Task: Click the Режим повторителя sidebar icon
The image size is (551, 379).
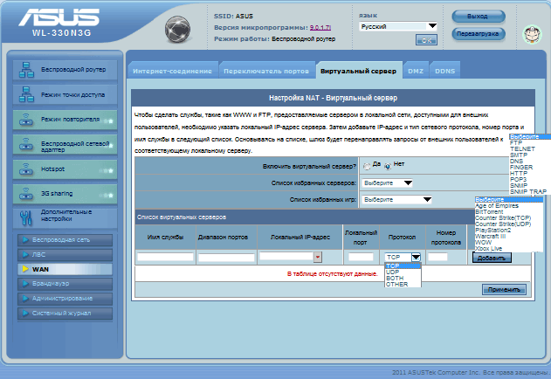Action: click(25, 119)
